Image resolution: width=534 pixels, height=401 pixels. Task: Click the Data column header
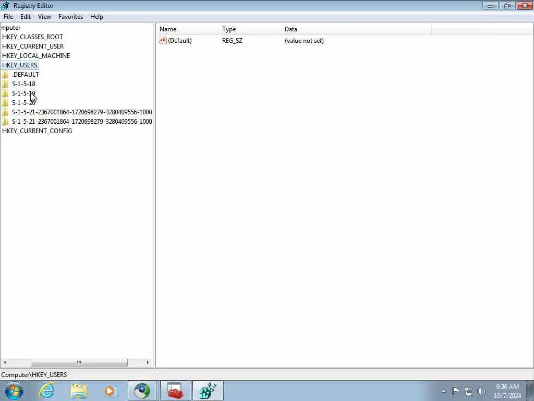pyautogui.click(x=357, y=29)
